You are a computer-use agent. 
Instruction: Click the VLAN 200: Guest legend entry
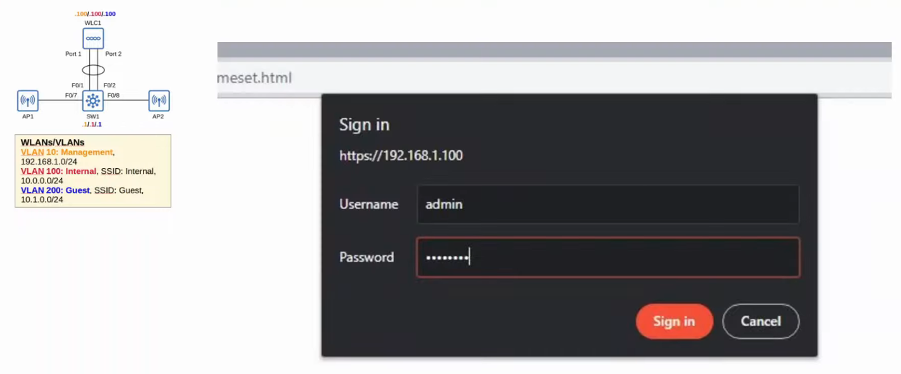point(55,190)
